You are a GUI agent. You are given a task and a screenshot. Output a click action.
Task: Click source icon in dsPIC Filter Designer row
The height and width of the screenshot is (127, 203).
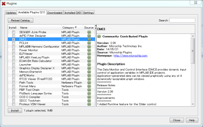pyautogui.click(x=89, y=36)
